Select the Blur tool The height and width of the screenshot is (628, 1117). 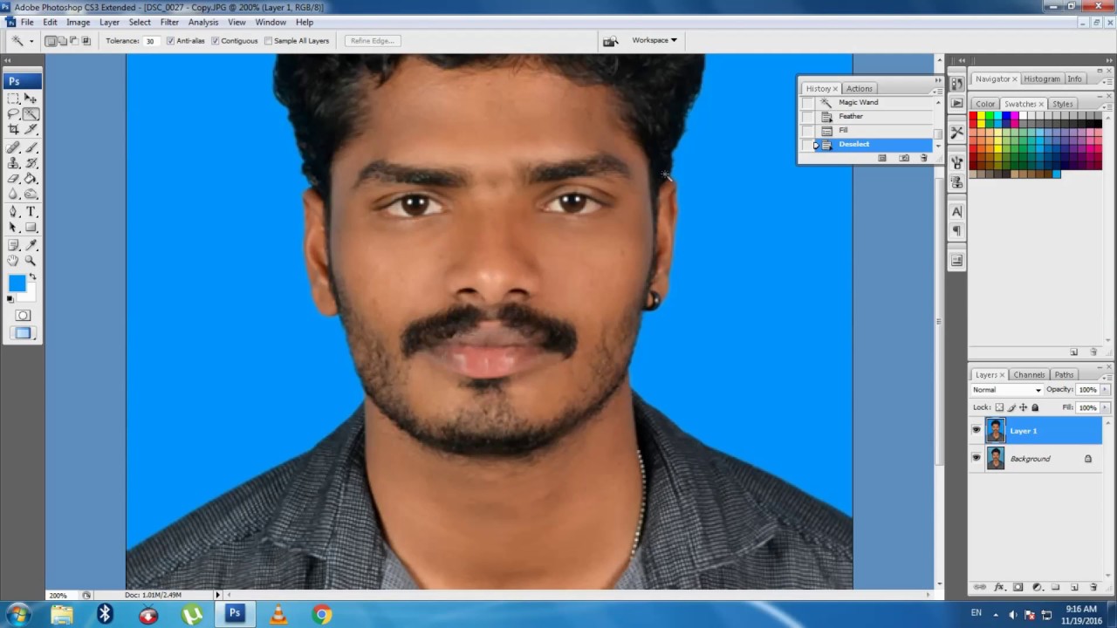13,194
